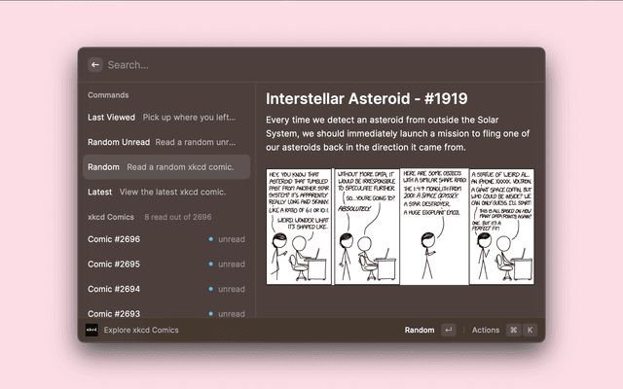The height and width of the screenshot is (389, 623).
Task: Click the Interstellar Asteroid comic image
Action: [x=399, y=226]
